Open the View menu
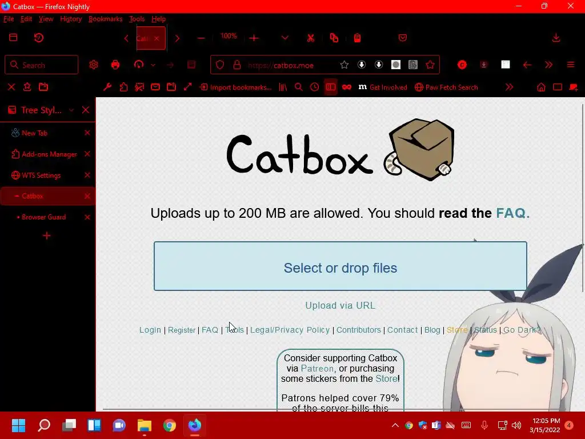This screenshot has height=439, width=585. point(46,19)
